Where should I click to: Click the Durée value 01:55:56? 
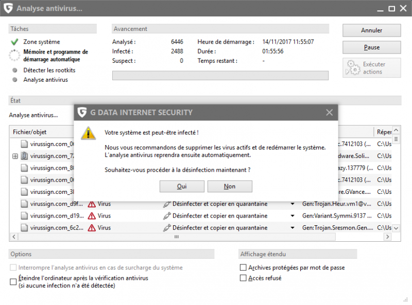[273, 51]
